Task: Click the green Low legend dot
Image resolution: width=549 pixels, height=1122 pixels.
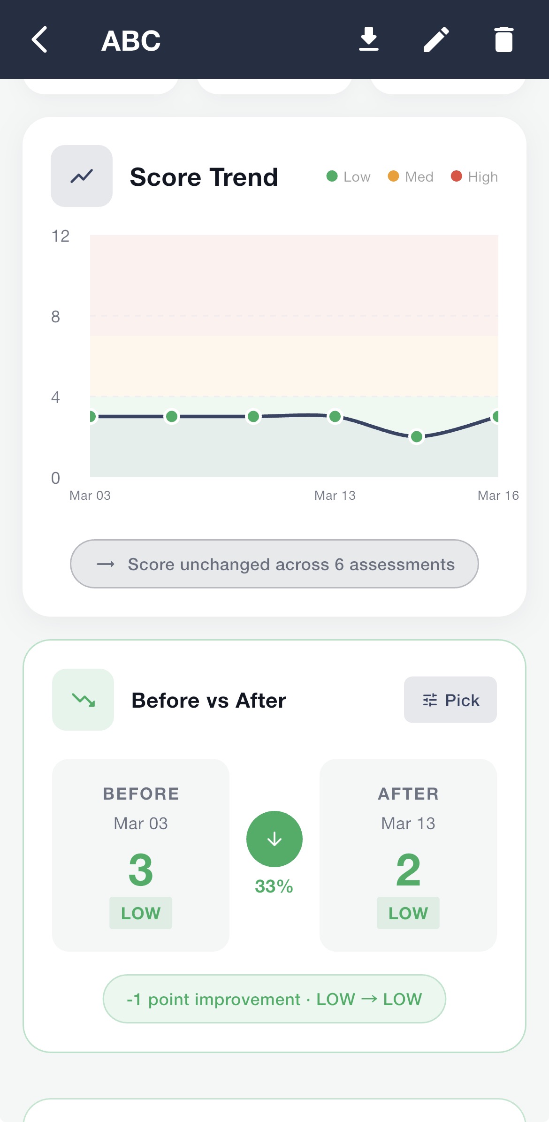Action: coord(332,176)
